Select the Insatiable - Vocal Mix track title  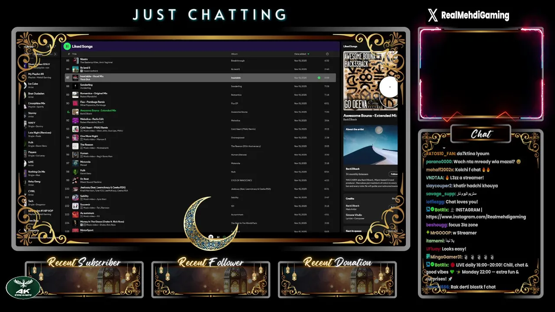coord(92,76)
